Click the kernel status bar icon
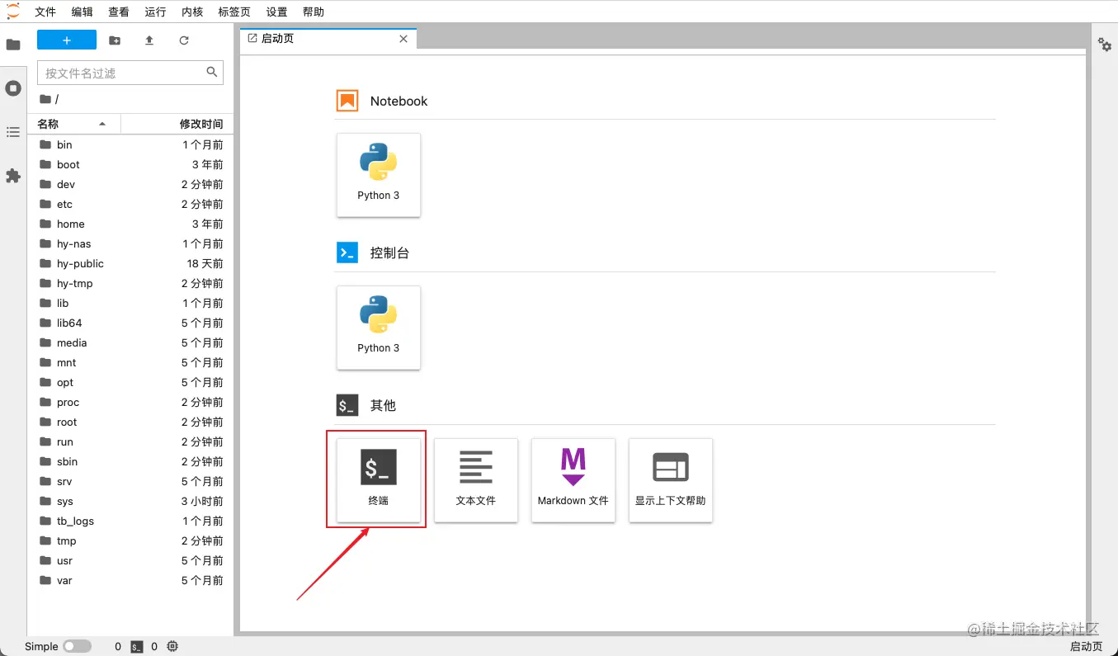The image size is (1118, 656). pos(172,647)
